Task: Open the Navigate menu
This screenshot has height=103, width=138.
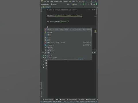Action: tap(56, 1)
